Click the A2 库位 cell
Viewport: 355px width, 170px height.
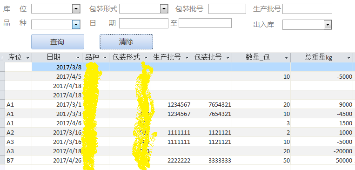click(x=18, y=132)
